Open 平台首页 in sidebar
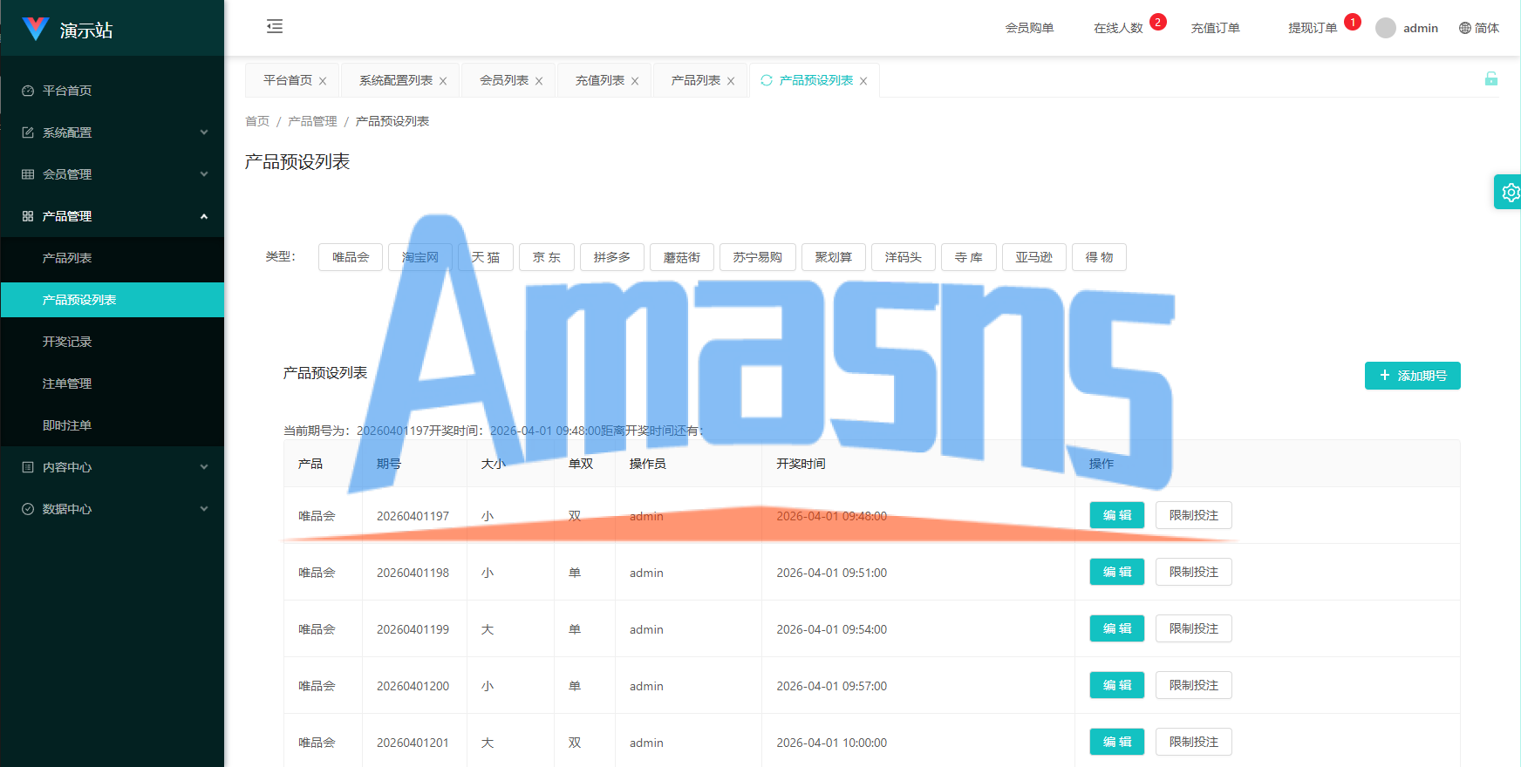1521x767 pixels. [x=113, y=91]
